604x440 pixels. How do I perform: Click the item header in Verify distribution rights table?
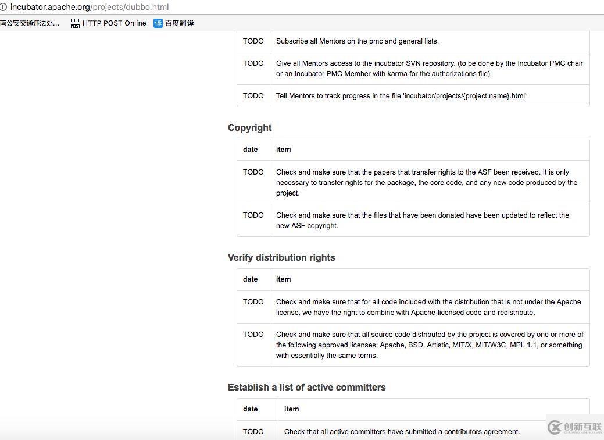(284, 279)
